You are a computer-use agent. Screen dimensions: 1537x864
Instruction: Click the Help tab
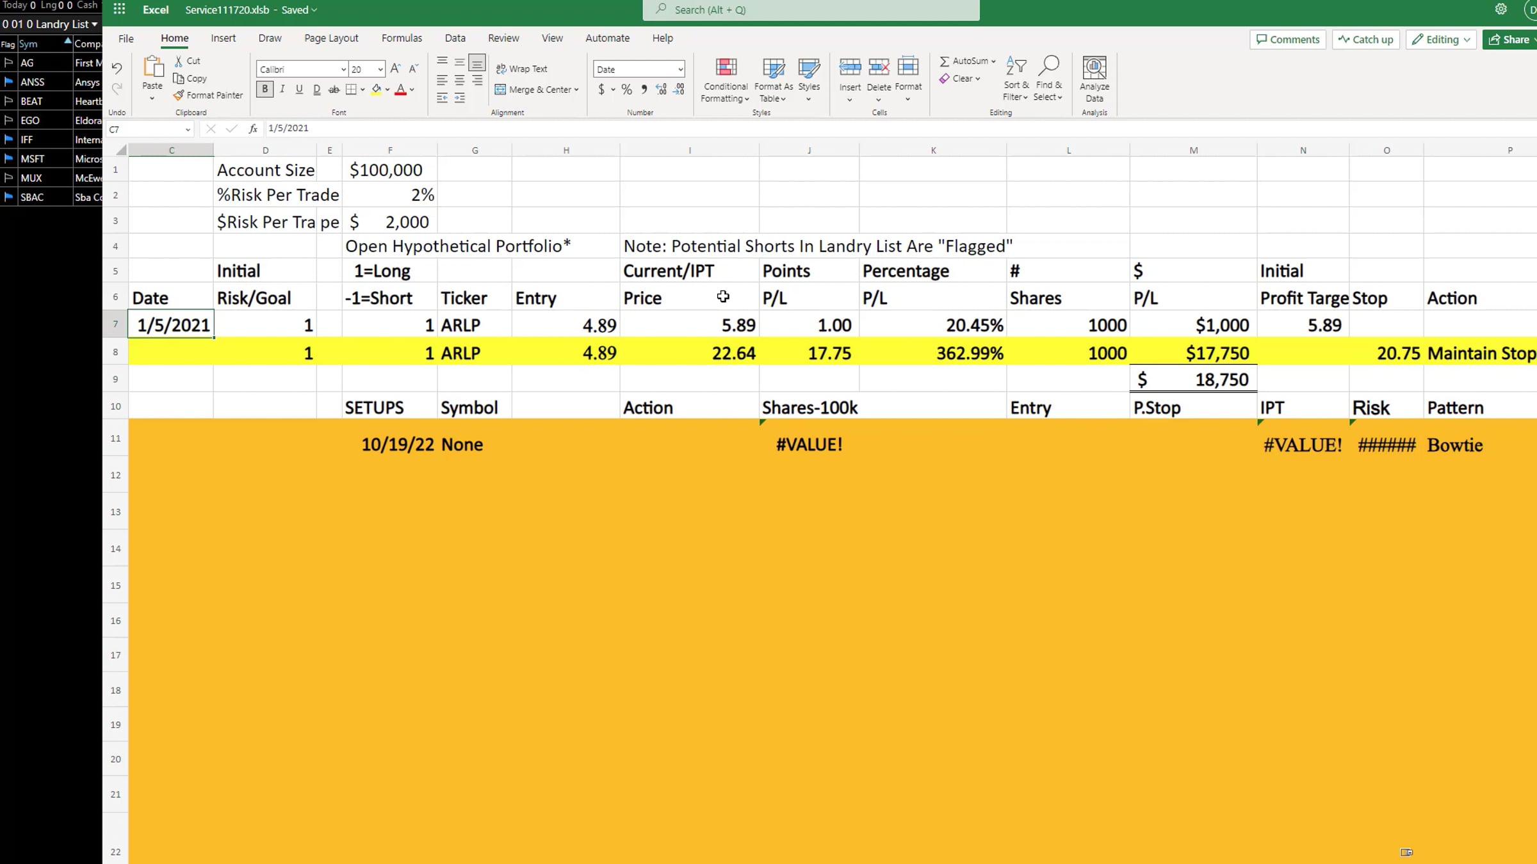662,38
